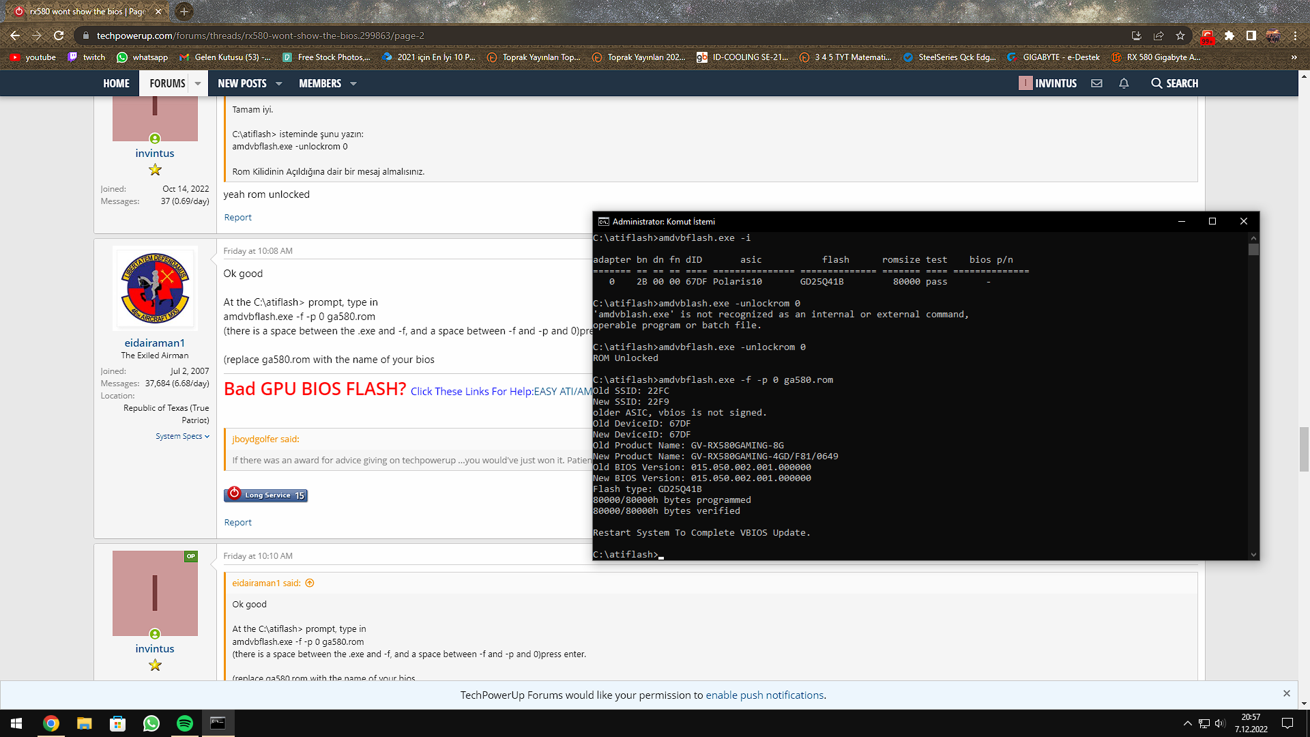Show hidden system tray icons
The image size is (1310, 737).
coord(1187,723)
